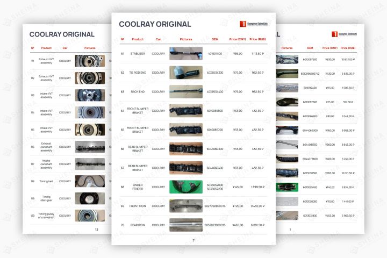Select OEM number 4015011100
The image size is (387, 258).
tap(215, 54)
